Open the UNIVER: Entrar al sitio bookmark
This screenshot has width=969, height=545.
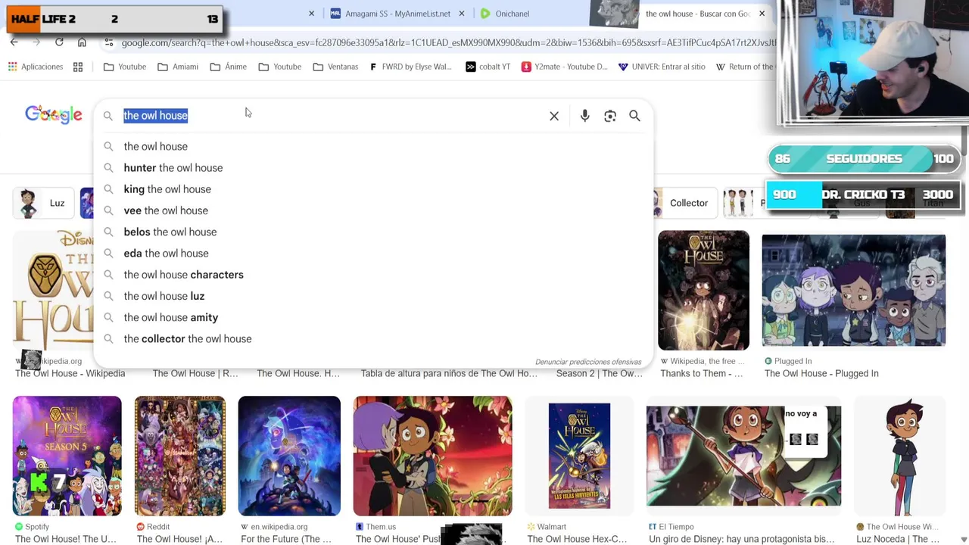click(x=662, y=67)
